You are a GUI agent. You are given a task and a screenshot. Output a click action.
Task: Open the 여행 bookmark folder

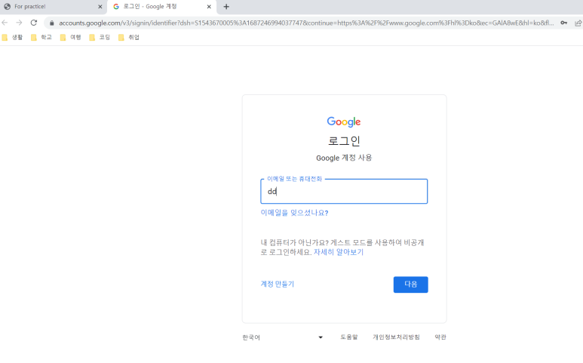click(x=71, y=37)
